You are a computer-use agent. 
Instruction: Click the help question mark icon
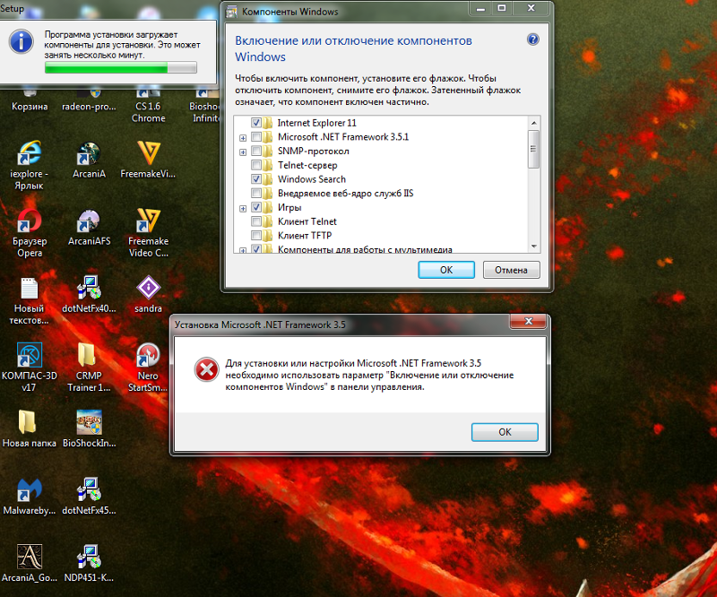532,39
